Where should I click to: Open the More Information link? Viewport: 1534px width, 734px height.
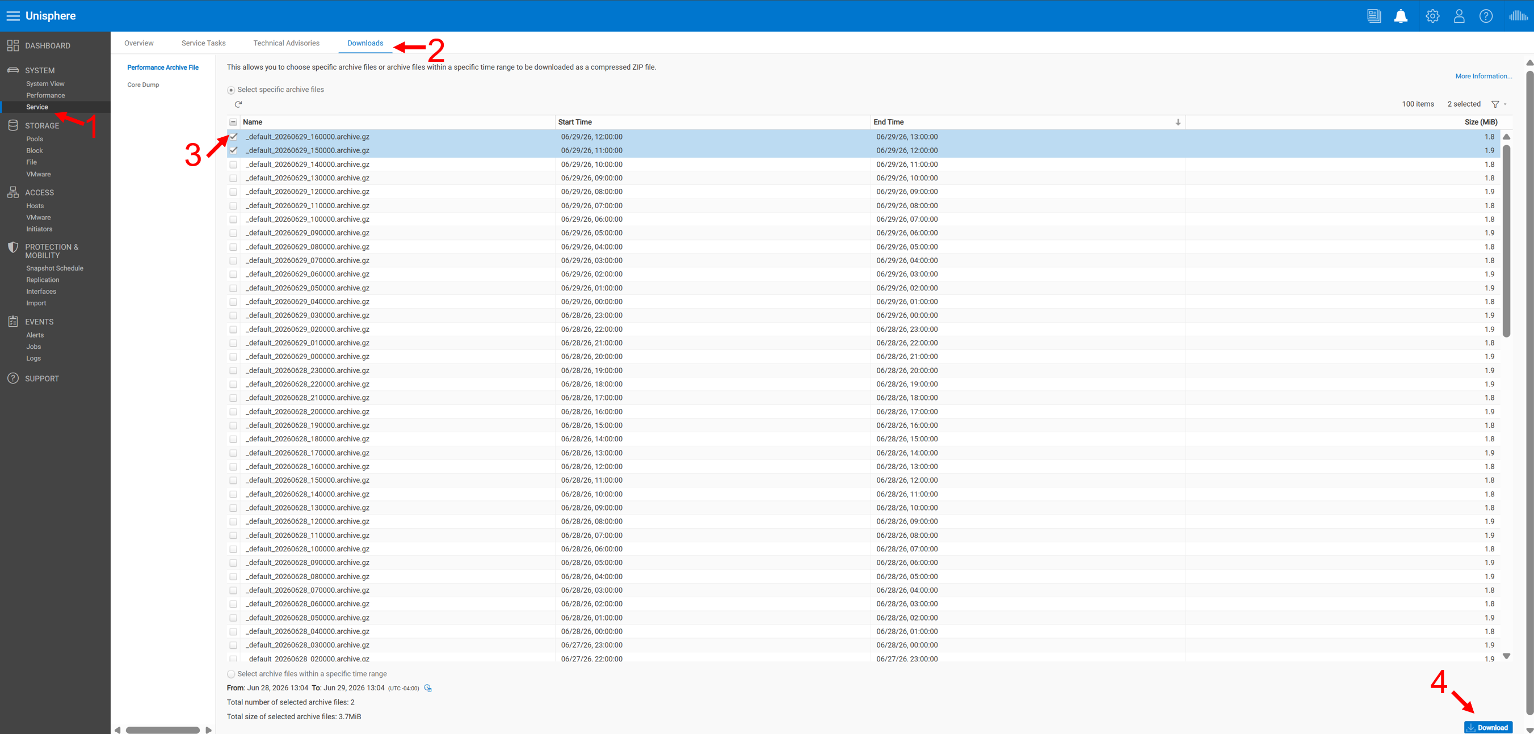point(1483,76)
